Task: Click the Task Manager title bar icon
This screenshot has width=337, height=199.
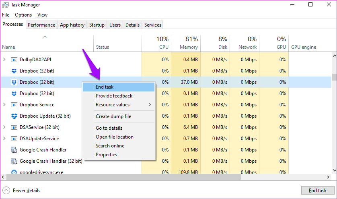Action: [x=6, y=5]
